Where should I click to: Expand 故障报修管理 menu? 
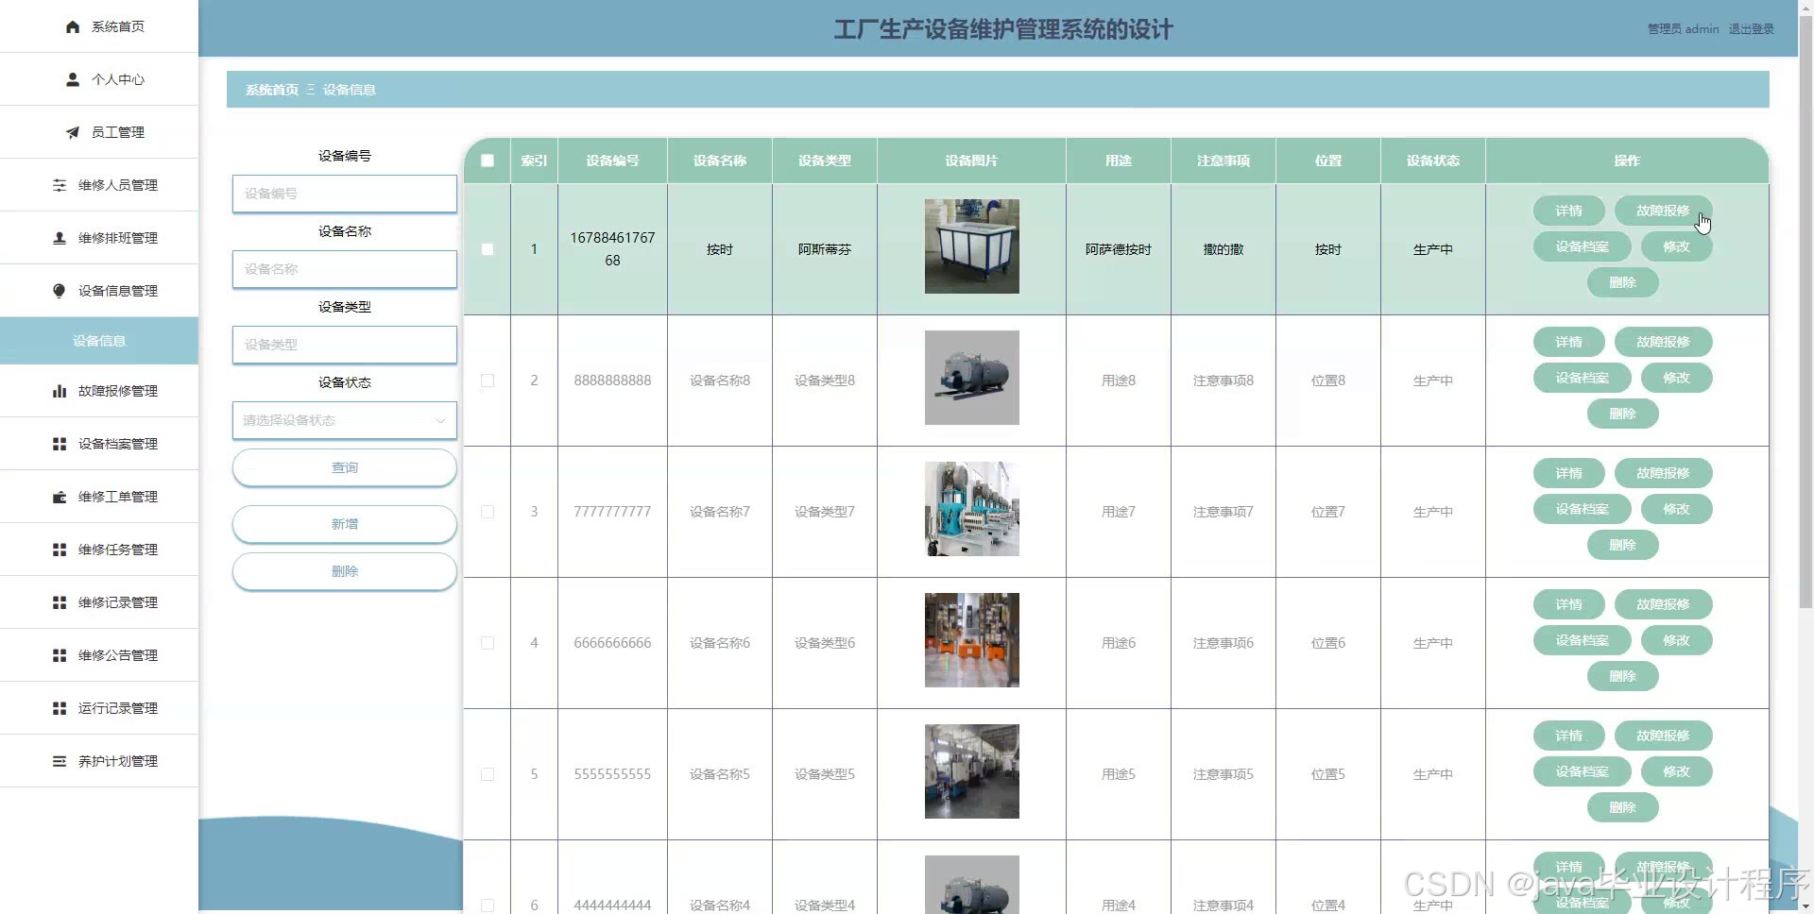99,391
